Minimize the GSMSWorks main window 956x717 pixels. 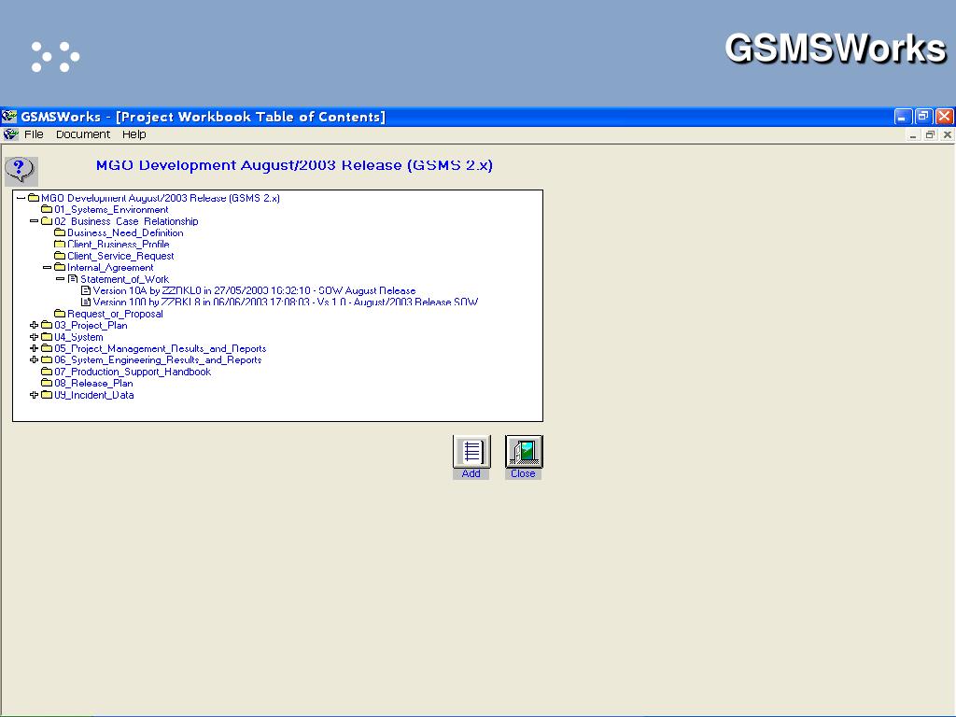903,117
